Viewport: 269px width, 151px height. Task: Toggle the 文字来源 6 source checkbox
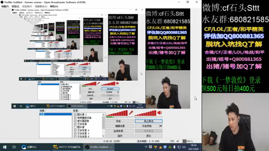[75, 130]
